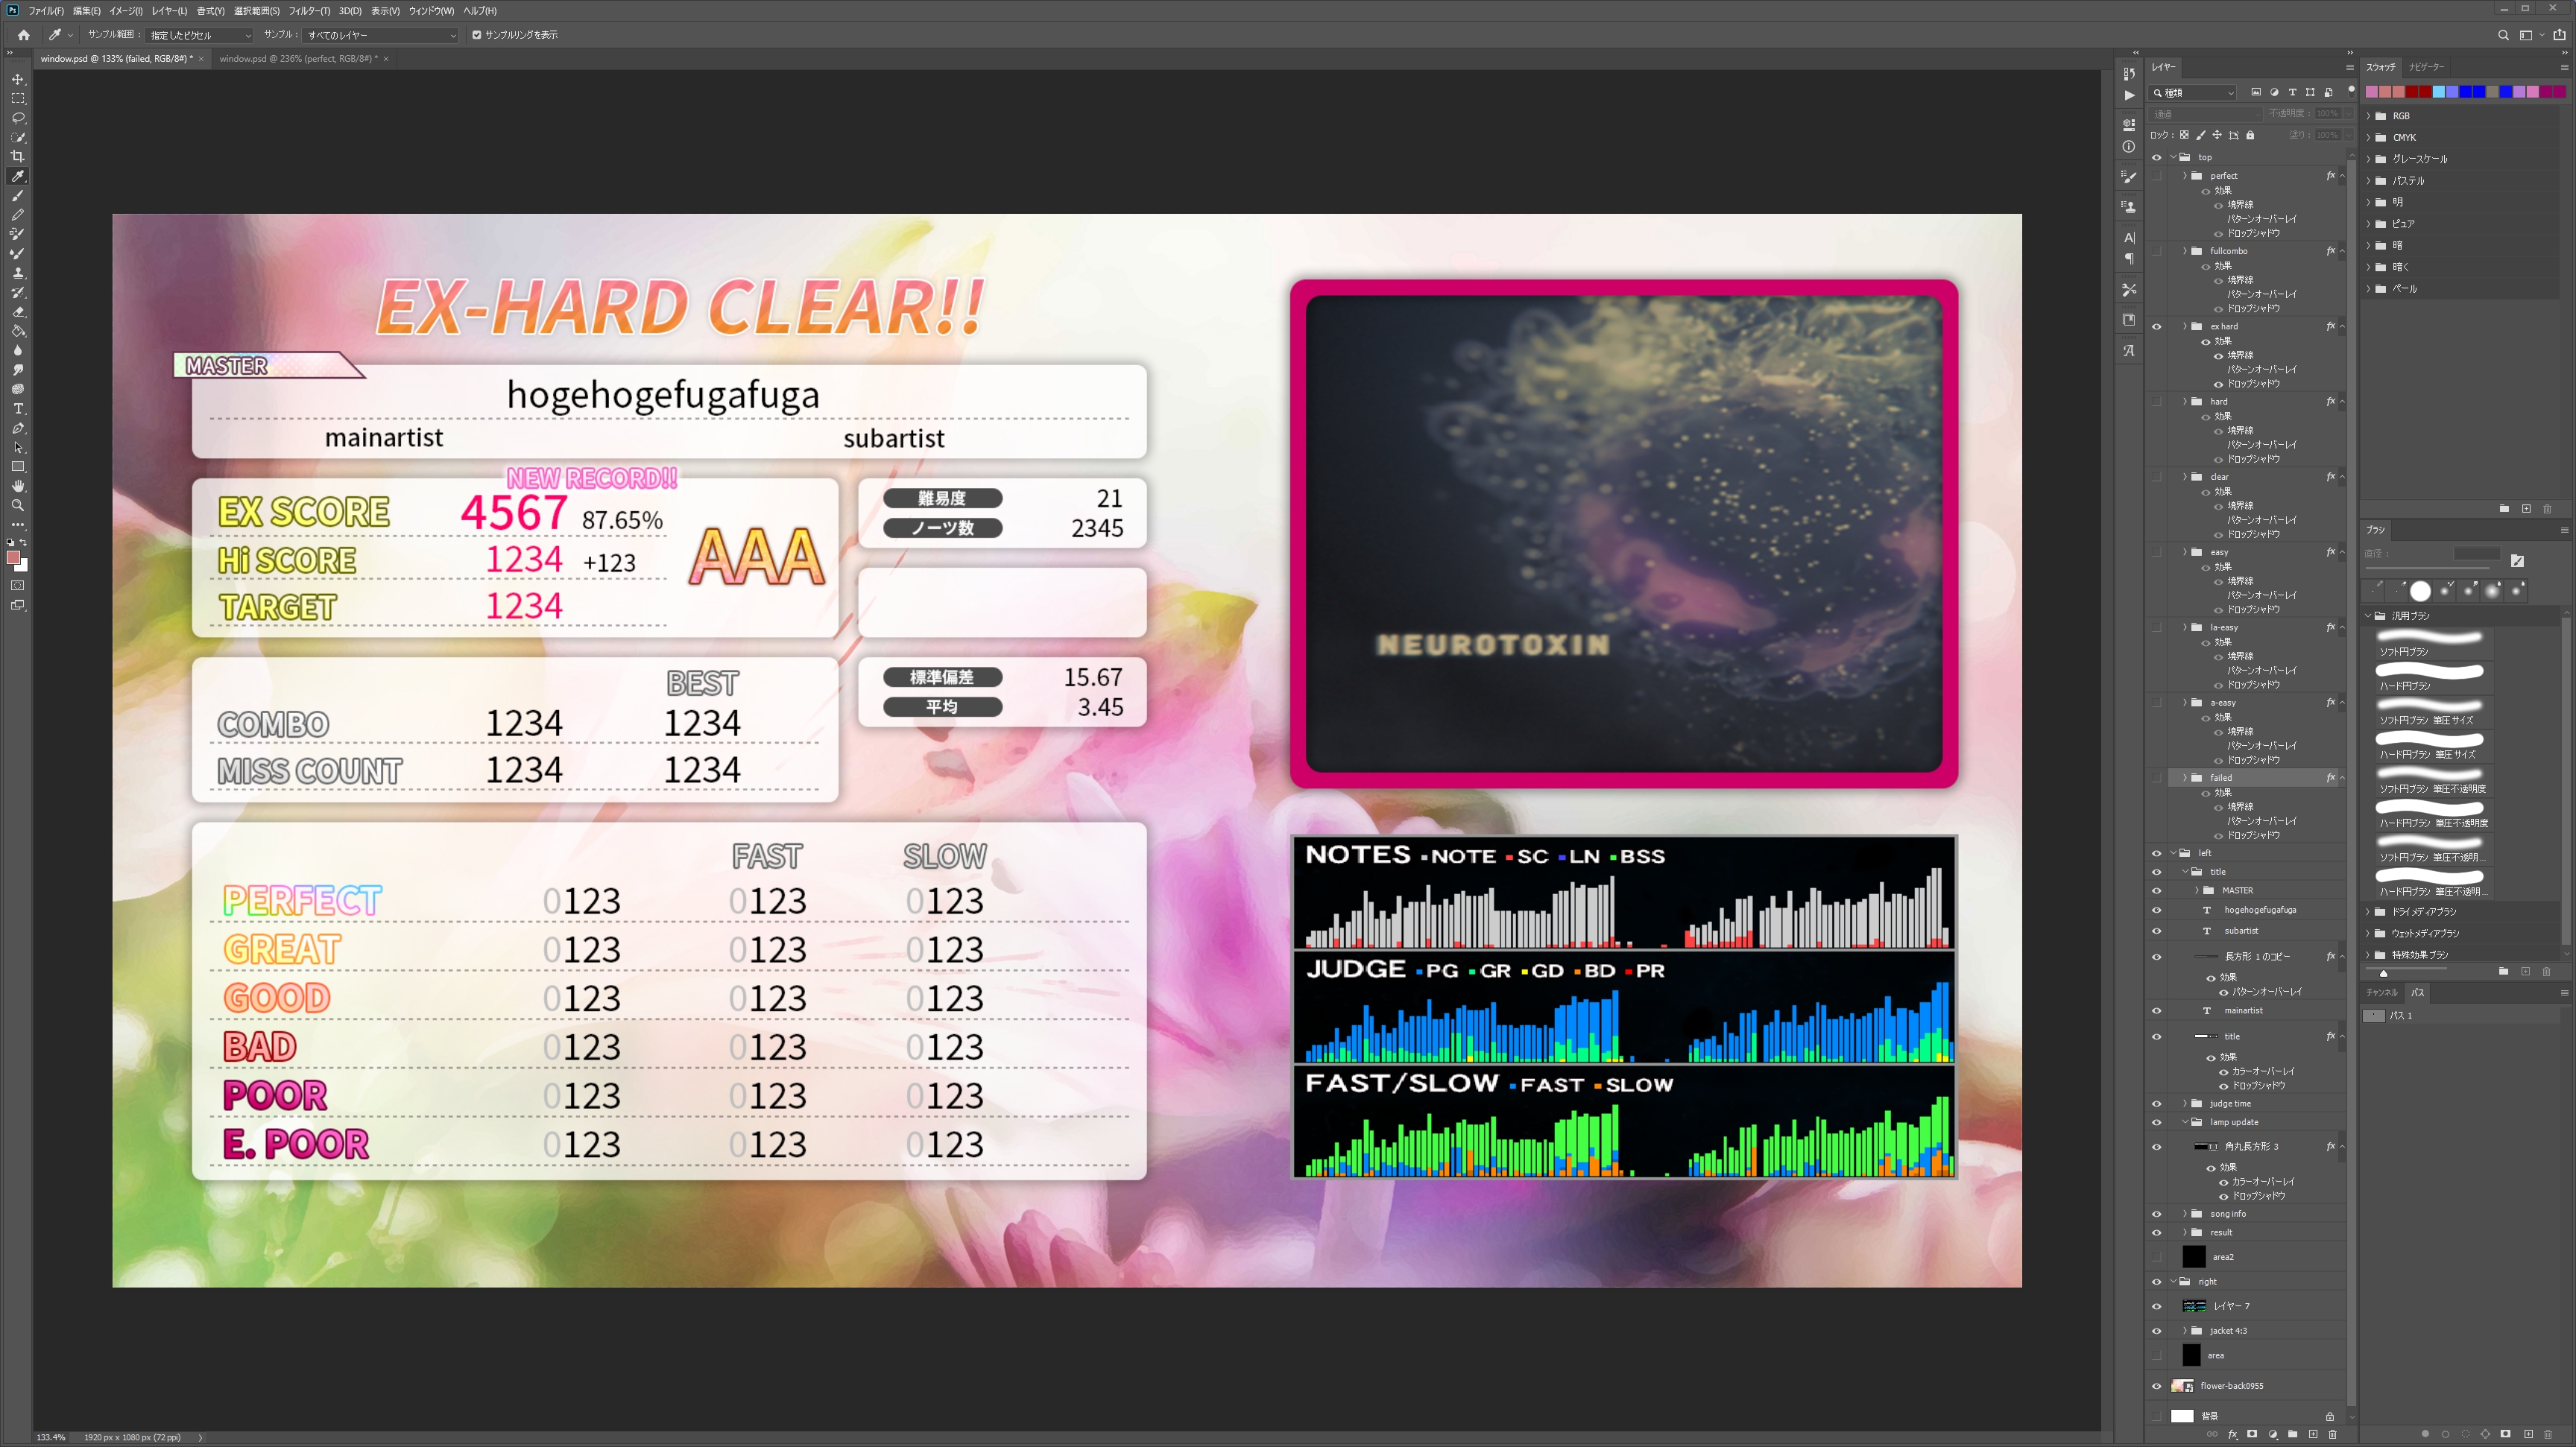The height and width of the screenshot is (1447, 2576).
Task: Click the Home icon in options bar
Action: (x=24, y=35)
